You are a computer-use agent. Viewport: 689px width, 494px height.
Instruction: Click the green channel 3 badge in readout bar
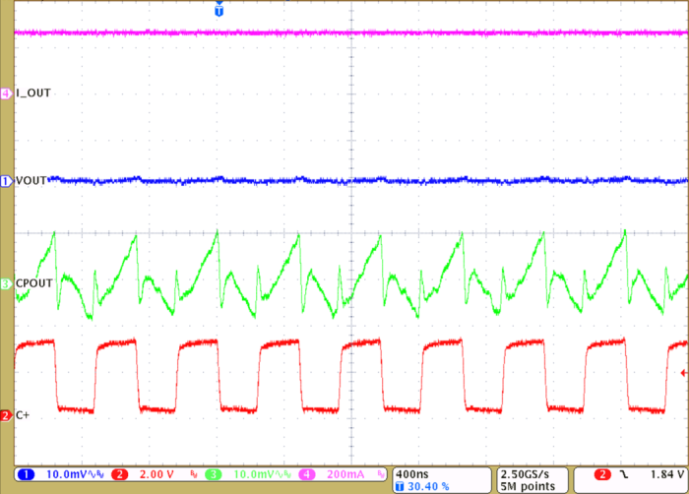tap(212, 474)
